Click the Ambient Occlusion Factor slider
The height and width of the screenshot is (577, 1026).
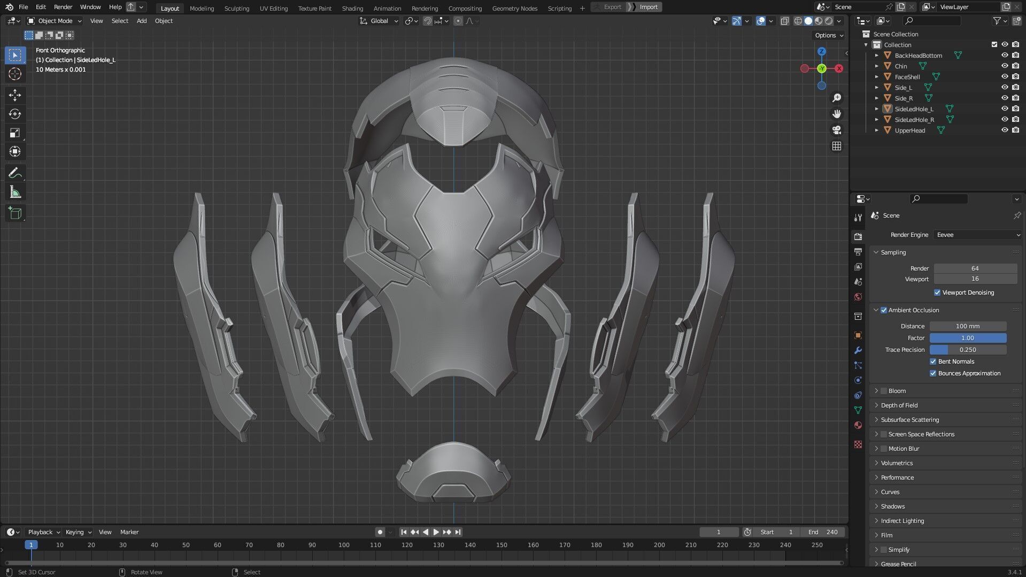968,338
